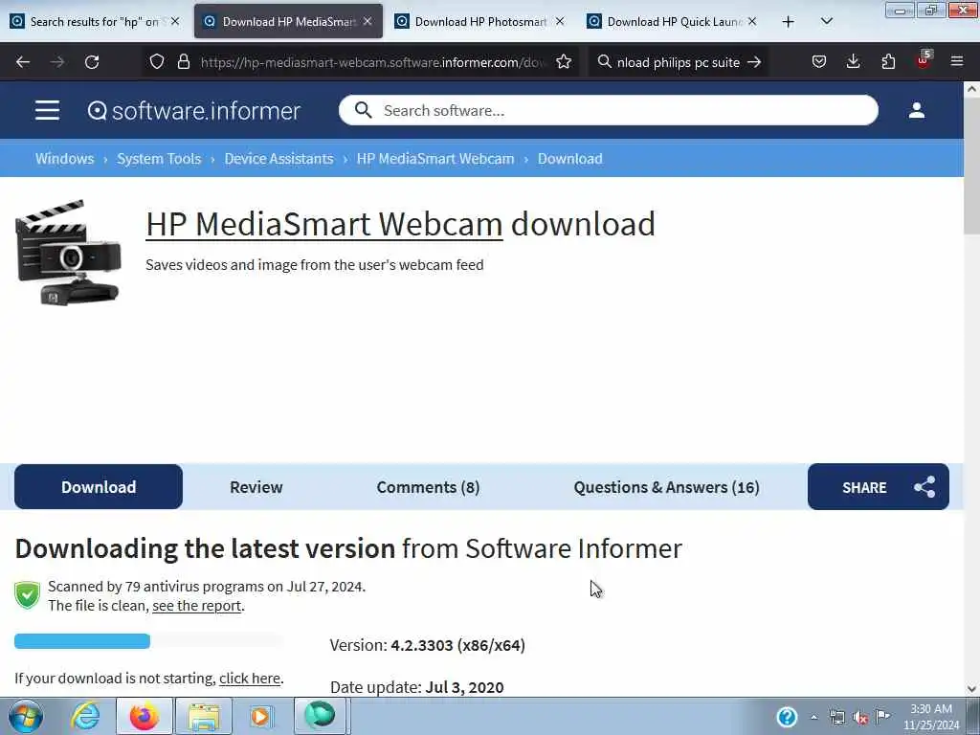Click the SHARE button
The height and width of the screenshot is (735, 980).
coord(879,487)
